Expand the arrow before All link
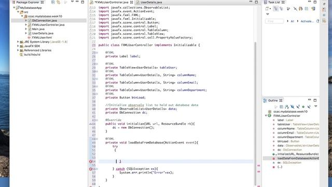 (287, 21)
